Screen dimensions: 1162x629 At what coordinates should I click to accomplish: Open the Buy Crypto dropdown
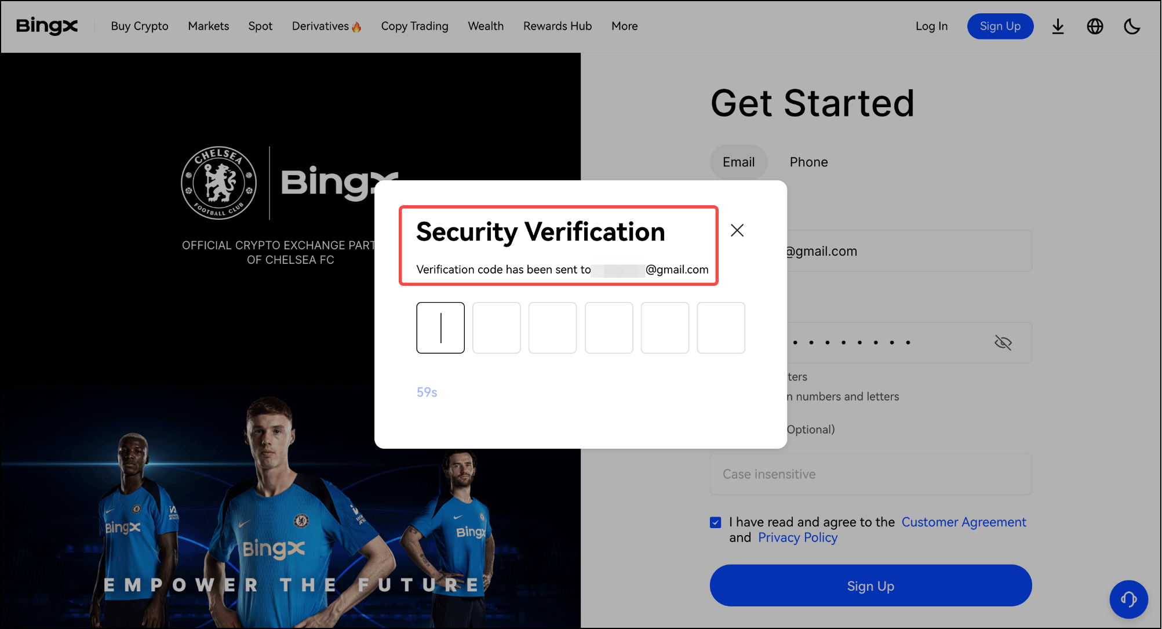[139, 26]
